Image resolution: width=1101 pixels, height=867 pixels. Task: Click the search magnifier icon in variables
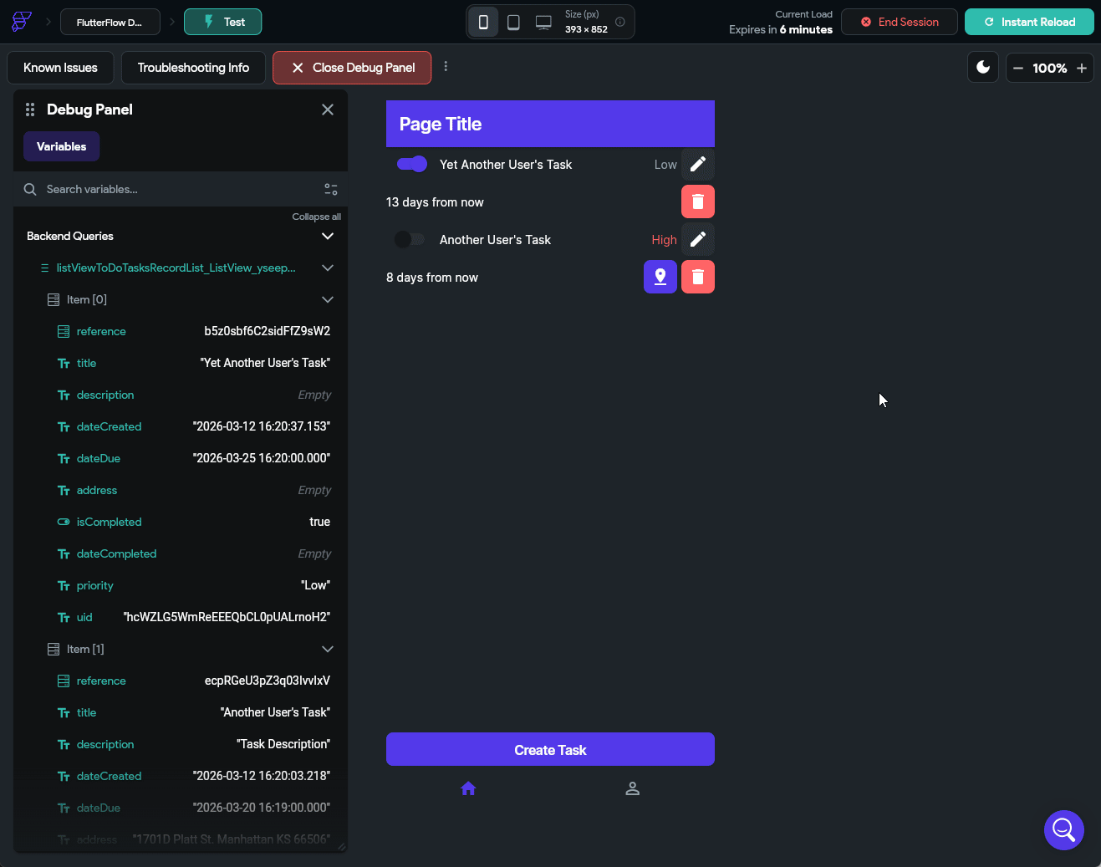pos(30,190)
